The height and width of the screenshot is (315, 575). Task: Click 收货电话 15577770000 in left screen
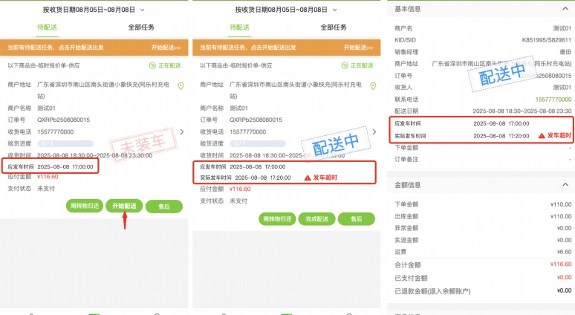tap(56, 131)
